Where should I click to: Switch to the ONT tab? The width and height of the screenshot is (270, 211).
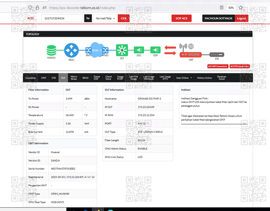[x=44, y=78]
